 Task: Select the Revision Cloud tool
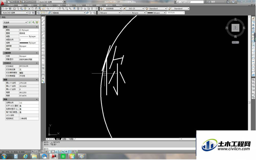[x=43, y=42]
